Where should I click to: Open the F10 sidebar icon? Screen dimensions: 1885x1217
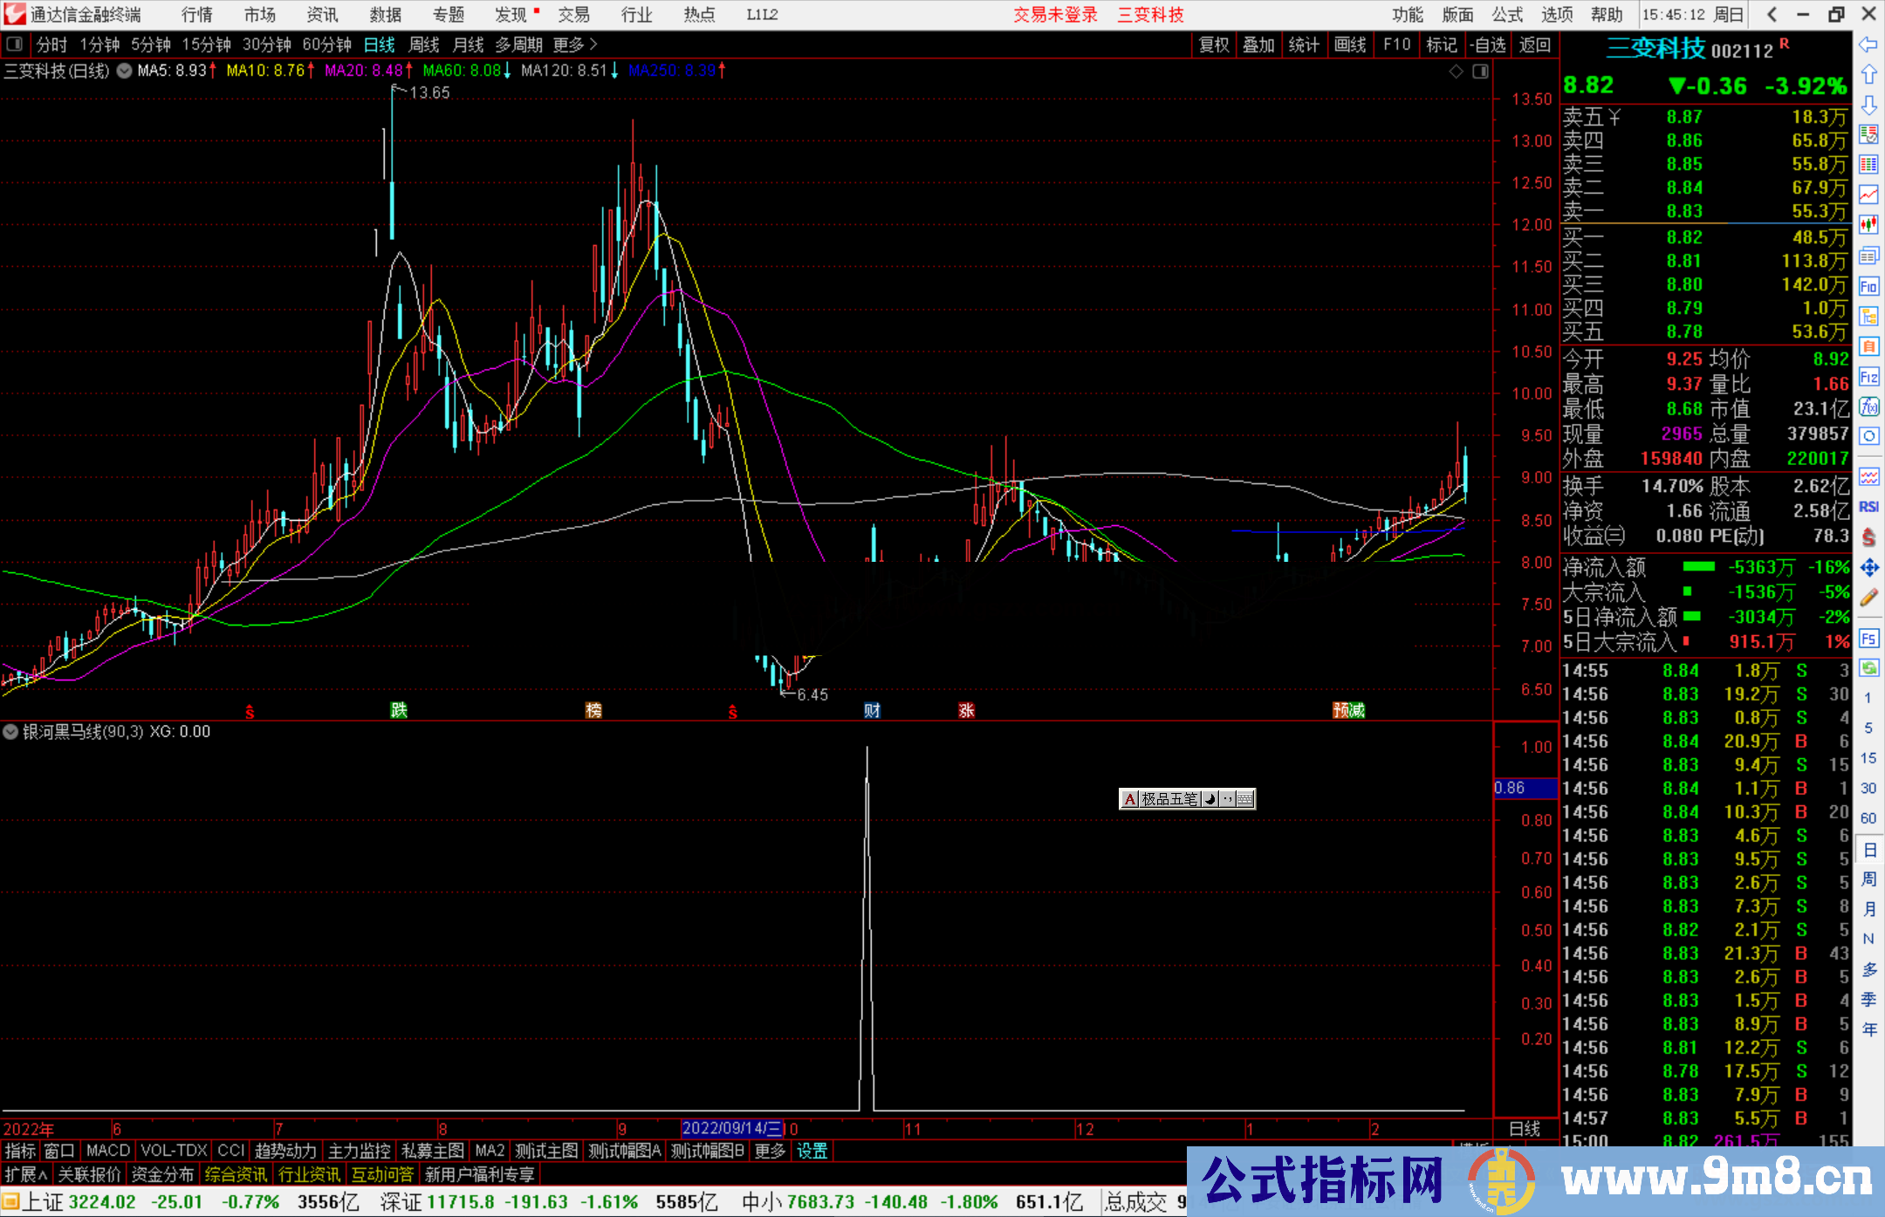1868,286
